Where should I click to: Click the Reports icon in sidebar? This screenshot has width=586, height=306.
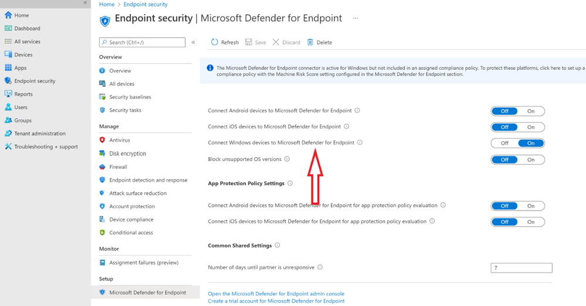pos(8,94)
